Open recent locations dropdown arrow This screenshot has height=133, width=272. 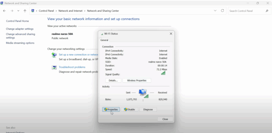(18, 11)
